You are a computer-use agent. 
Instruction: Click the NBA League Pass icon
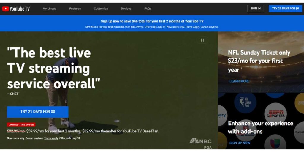click(x=245, y=102)
